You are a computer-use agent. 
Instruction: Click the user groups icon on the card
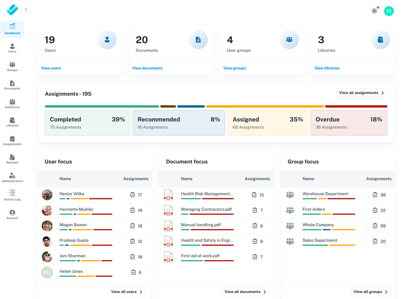290,39
